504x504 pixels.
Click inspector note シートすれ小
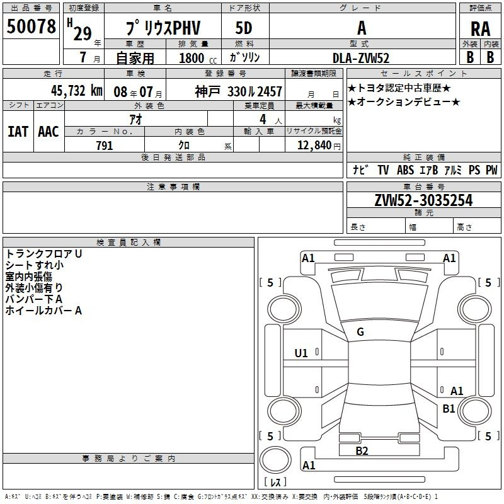click(35, 265)
